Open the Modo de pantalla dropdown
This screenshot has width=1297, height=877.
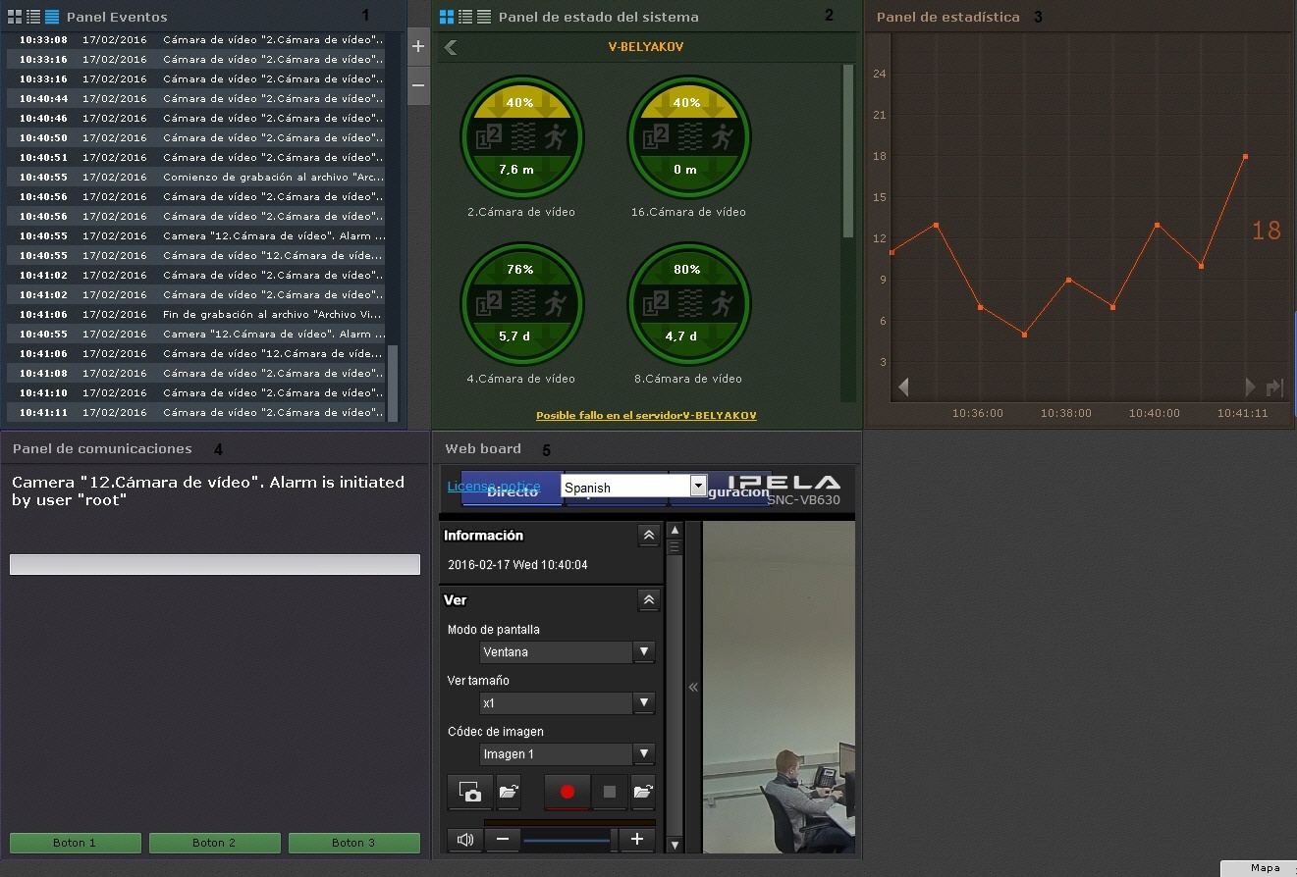pos(644,652)
